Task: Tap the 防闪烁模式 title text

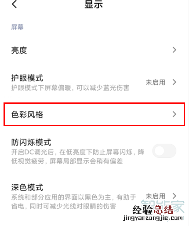Action: (31, 142)
